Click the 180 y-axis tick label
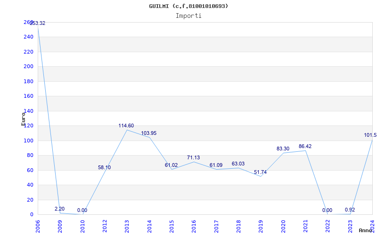The height and width of the screenshot is (235, 377). click(x=28, y=81)
